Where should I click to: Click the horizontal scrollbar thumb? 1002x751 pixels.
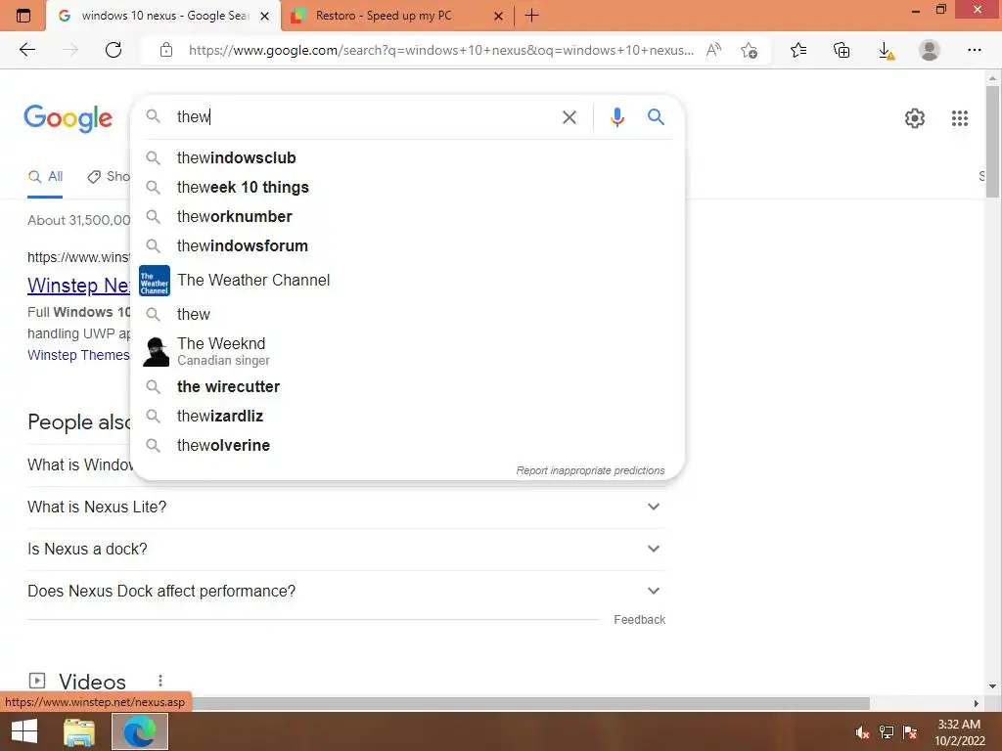[x=530, y=703]
